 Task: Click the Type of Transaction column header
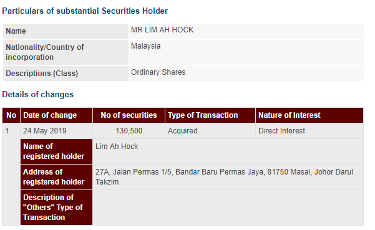point(210,115)
